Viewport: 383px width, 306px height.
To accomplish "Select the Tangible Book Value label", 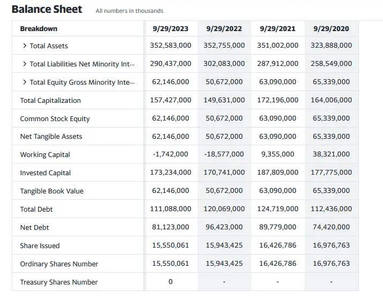I will point(51,191).
